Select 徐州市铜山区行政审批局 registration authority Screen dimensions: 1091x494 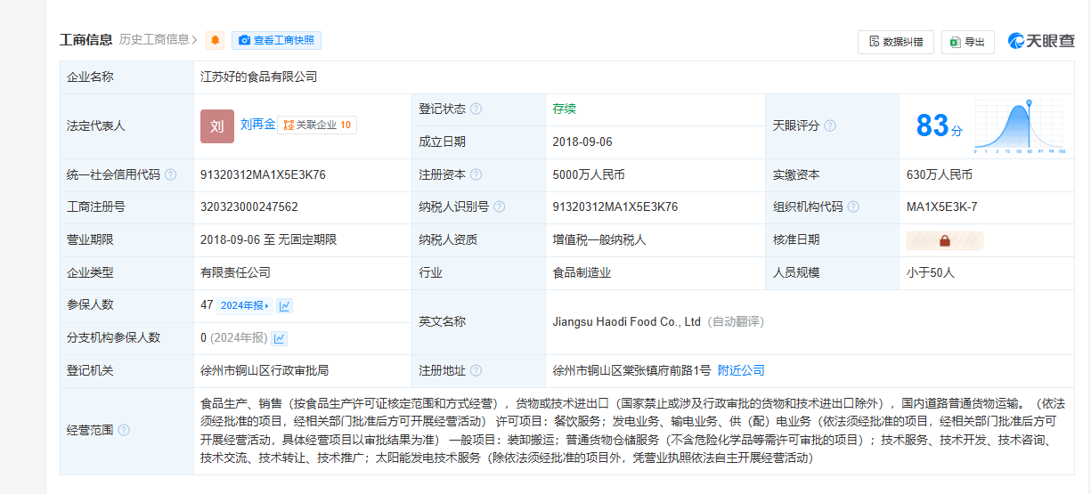pyautogui.click(x=265, y=370)
